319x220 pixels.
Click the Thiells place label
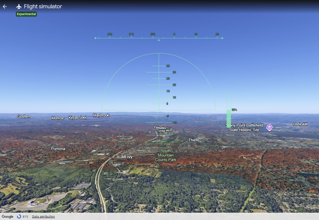coord(194,140)
